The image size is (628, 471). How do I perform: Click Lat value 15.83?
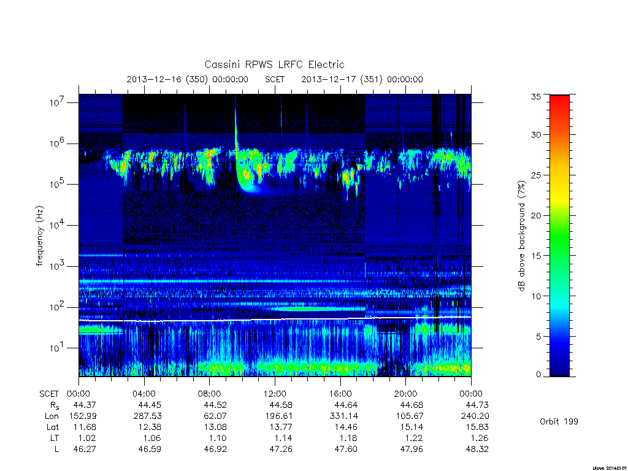pyautogui.click(x=477, y=427)
